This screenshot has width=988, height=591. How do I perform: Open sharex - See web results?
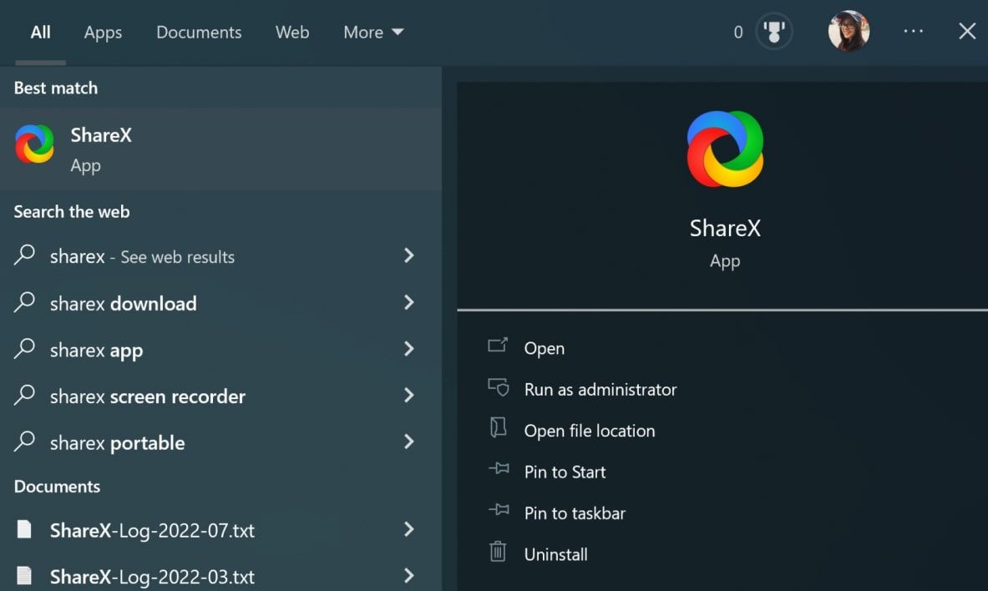click(x=142, y=256)
